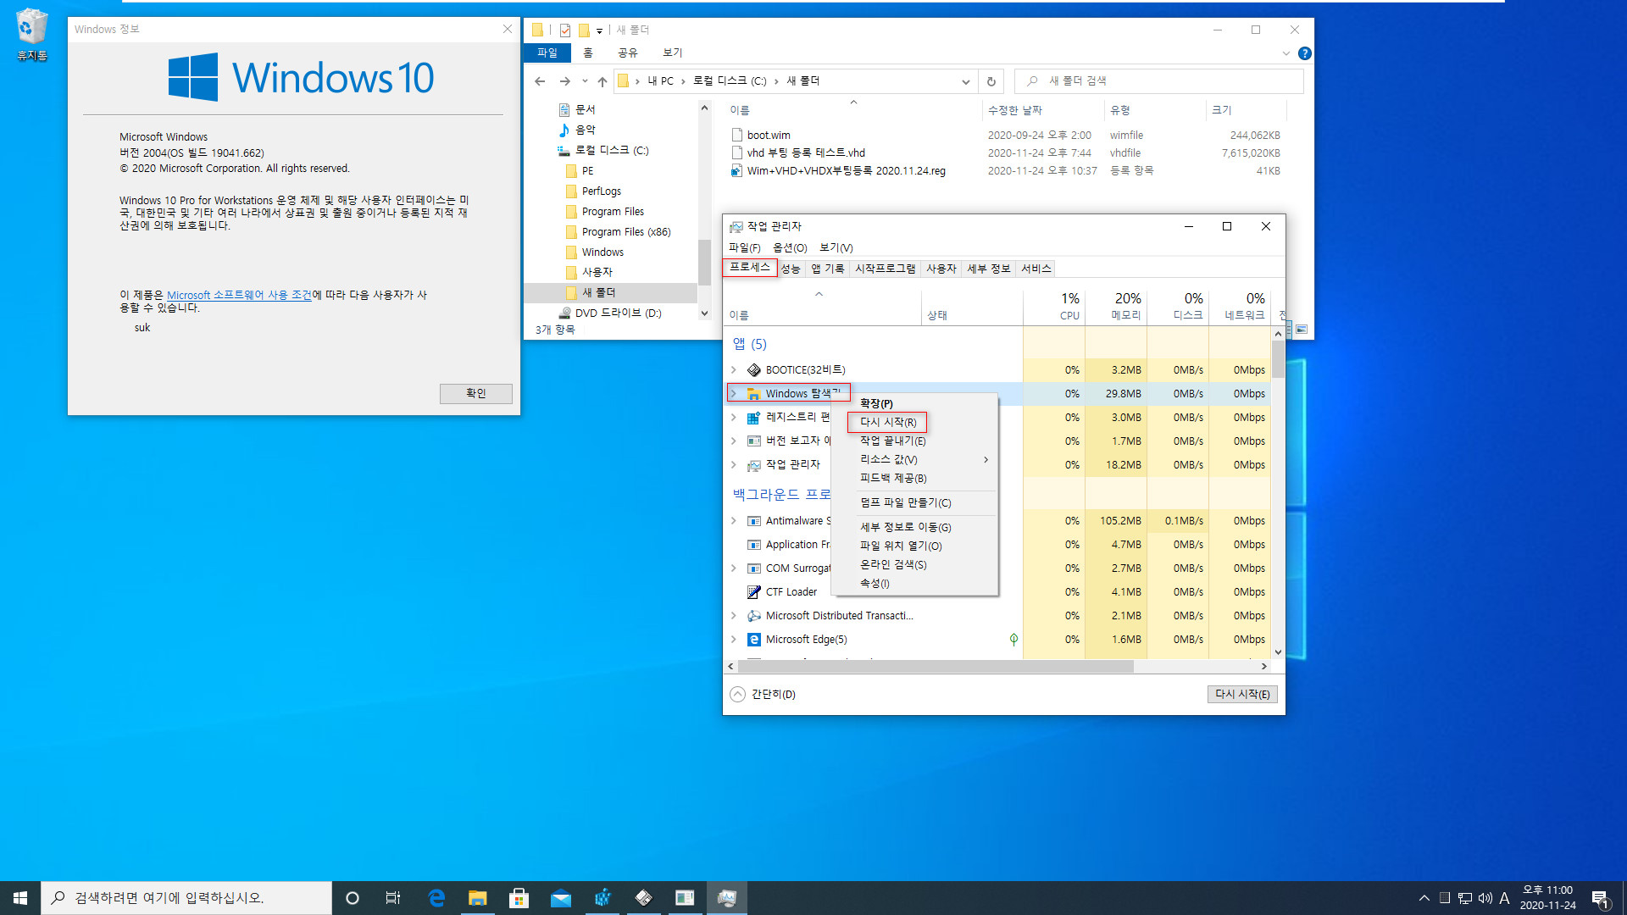Screen dimensions: 1627x915
Task: Sort processes by CPU column
Action: coord(1054,307)
